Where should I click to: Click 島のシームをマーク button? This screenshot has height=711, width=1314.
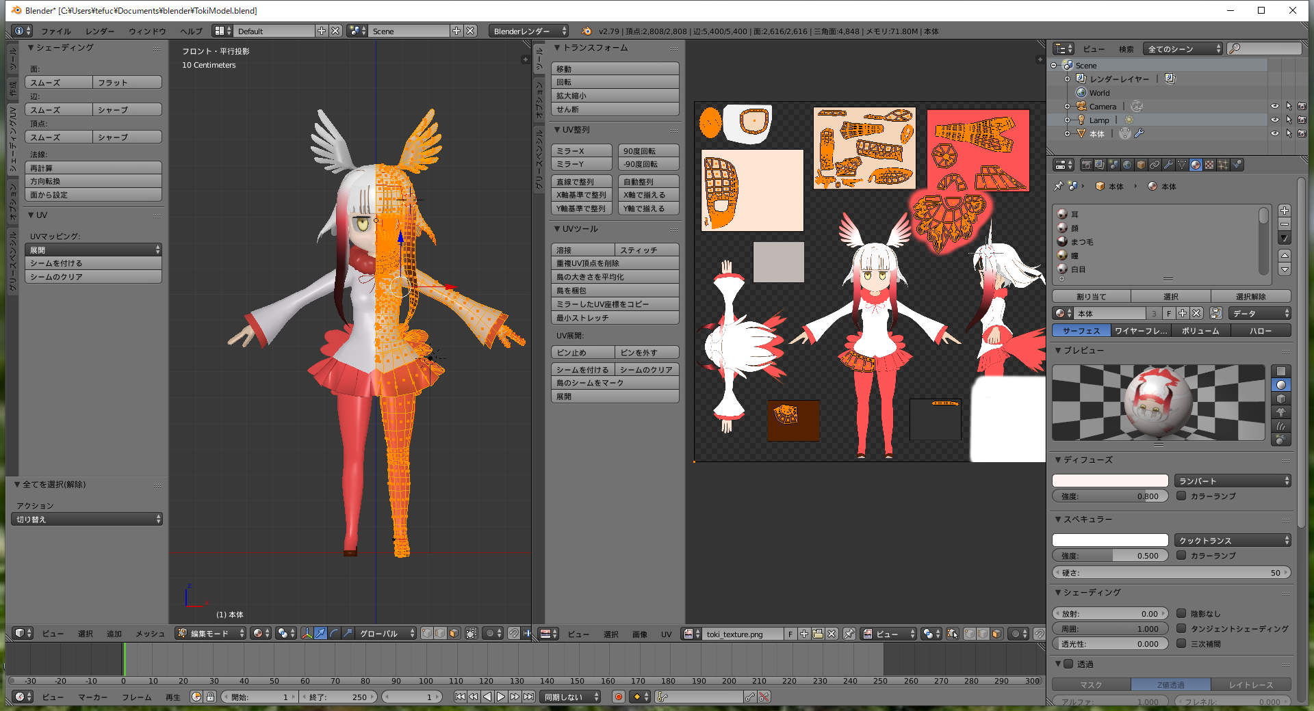tap(615, 383)
